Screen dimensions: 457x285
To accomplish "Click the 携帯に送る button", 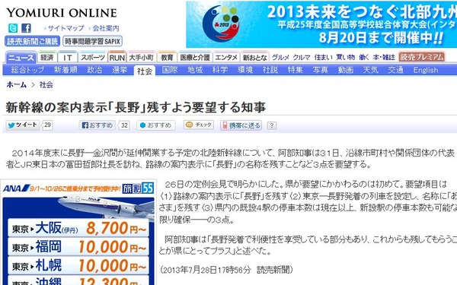I will pyautogui.click(x=241, y=125).
